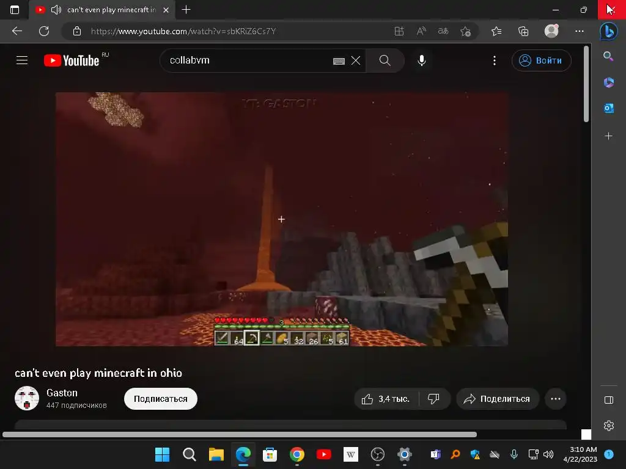Open the Settings gear on taskbar

pyautogui.click(x=405, y=454)
